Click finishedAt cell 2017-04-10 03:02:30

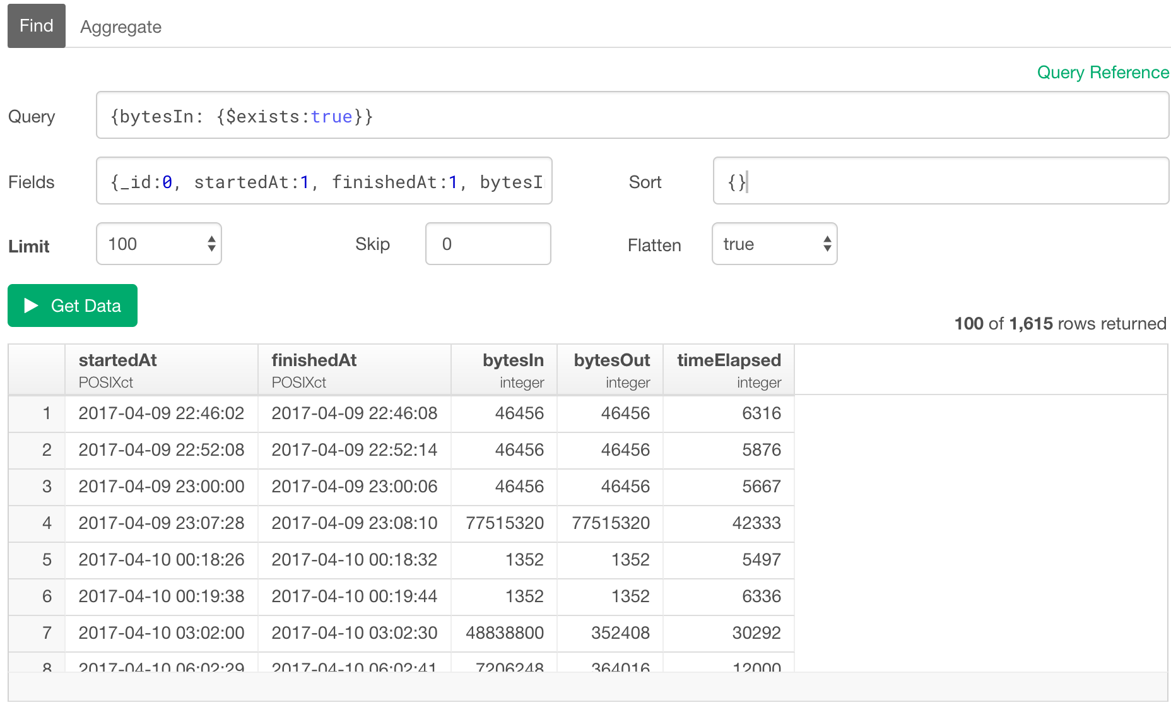pos(355,633)
